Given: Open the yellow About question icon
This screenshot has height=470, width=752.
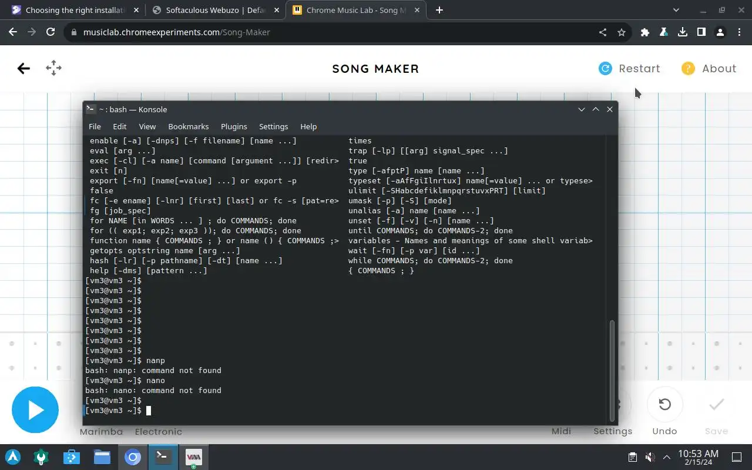Looking at the screenshot, I should (x=688, y=69).
